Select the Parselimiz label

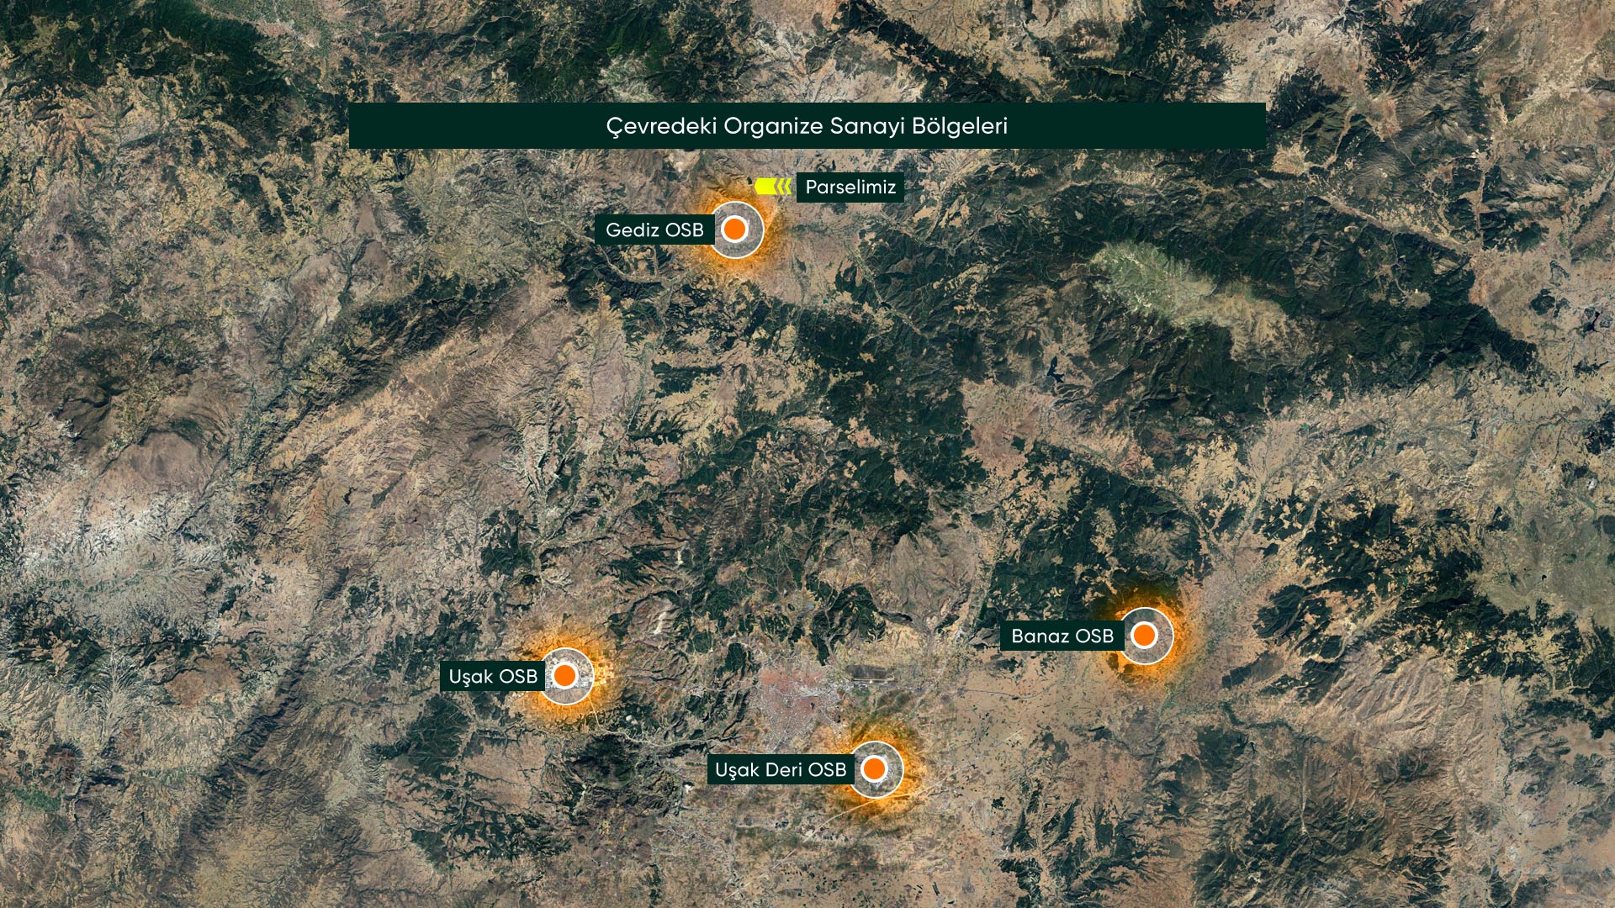850,187
